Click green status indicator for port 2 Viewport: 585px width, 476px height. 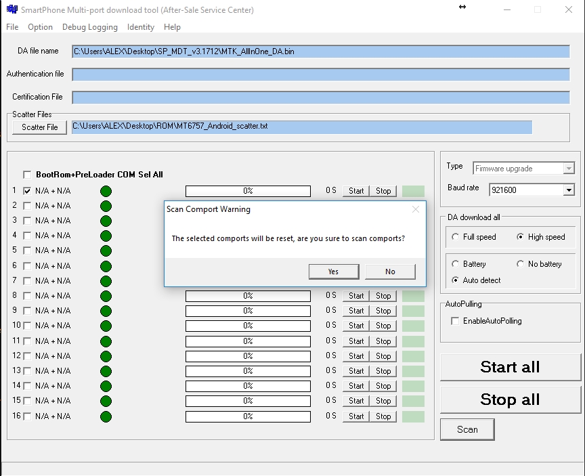pos(106,207)
